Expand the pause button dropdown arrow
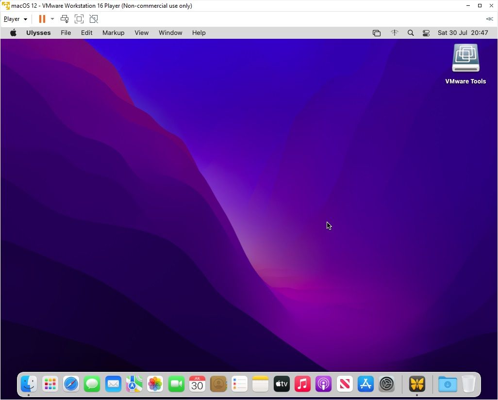Viewport: 498px width, 400px height. [x=52, y=18]
